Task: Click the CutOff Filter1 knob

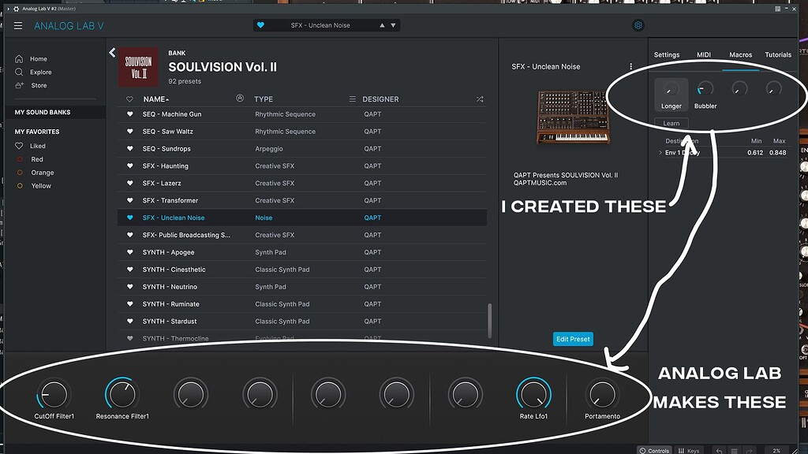Action: [x=54, y=395]
